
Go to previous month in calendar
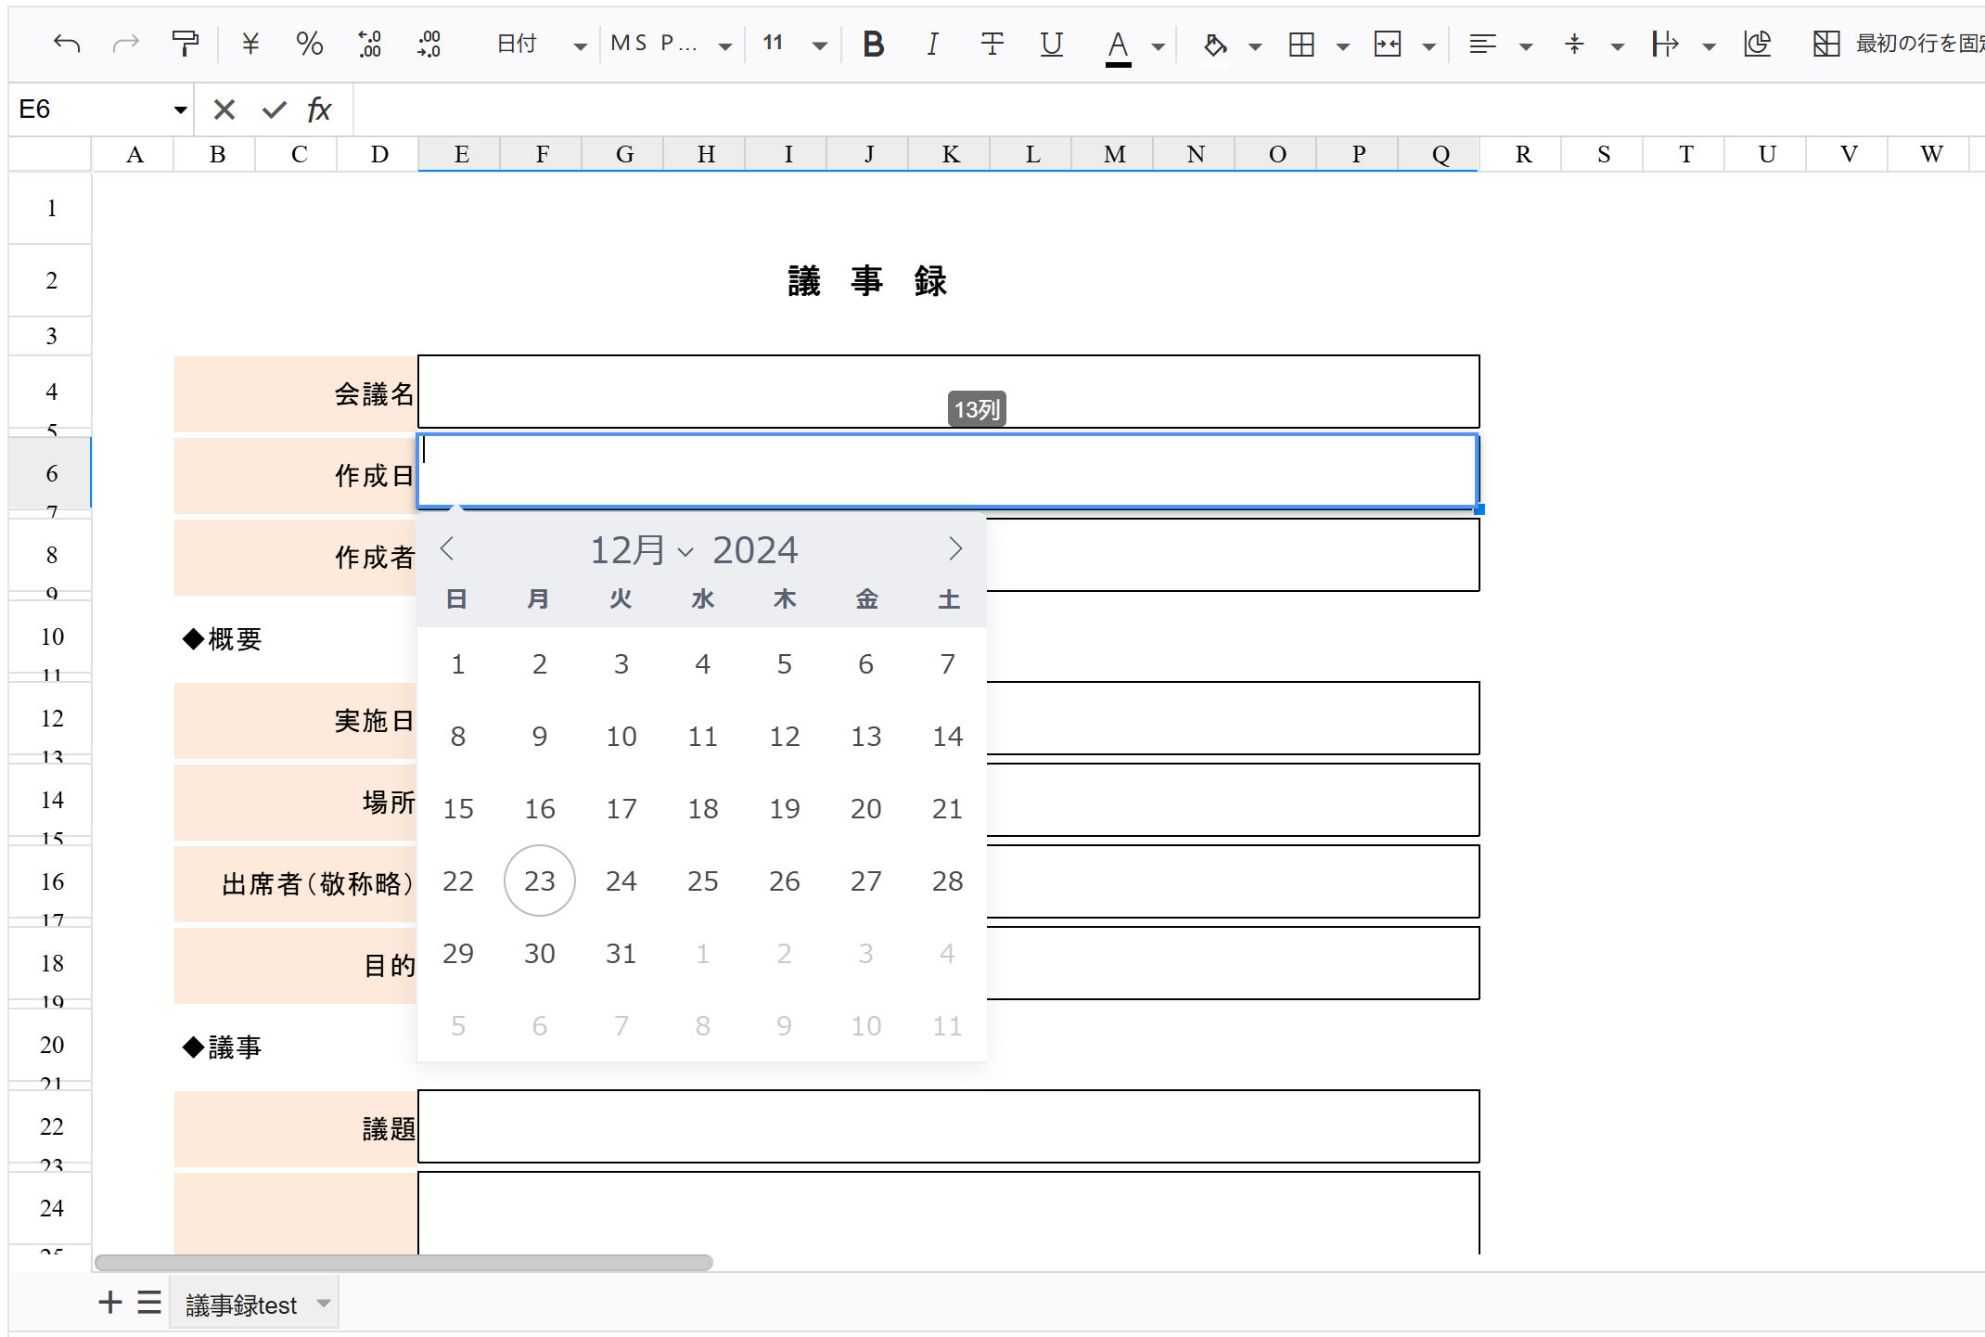click(447, 548)
